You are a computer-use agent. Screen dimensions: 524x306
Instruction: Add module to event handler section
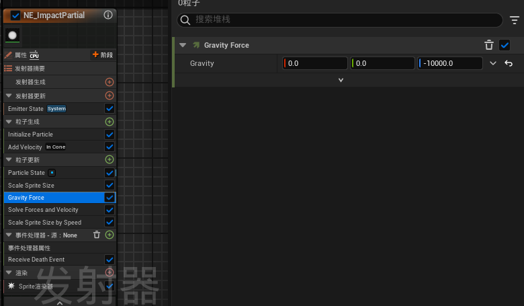point(110,235)
